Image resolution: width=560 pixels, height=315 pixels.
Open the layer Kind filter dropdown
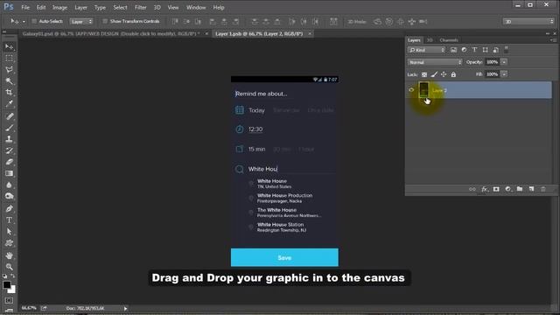point(426,50)
